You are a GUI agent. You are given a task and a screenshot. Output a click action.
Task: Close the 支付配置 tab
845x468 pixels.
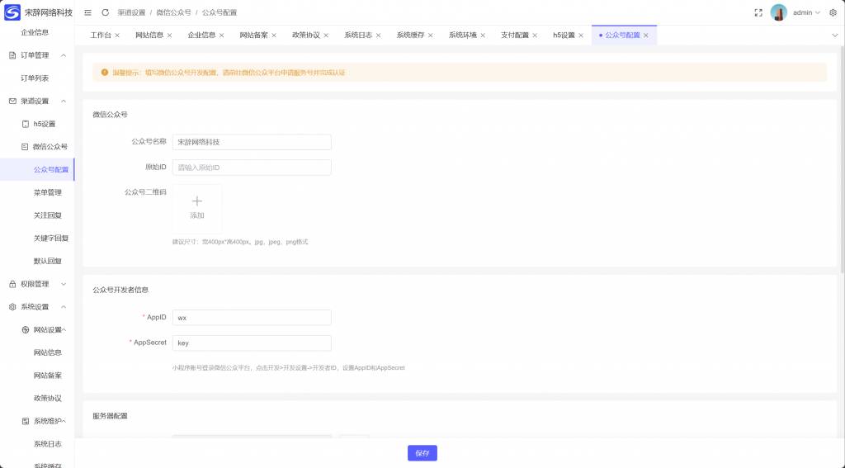pos(536,35)
